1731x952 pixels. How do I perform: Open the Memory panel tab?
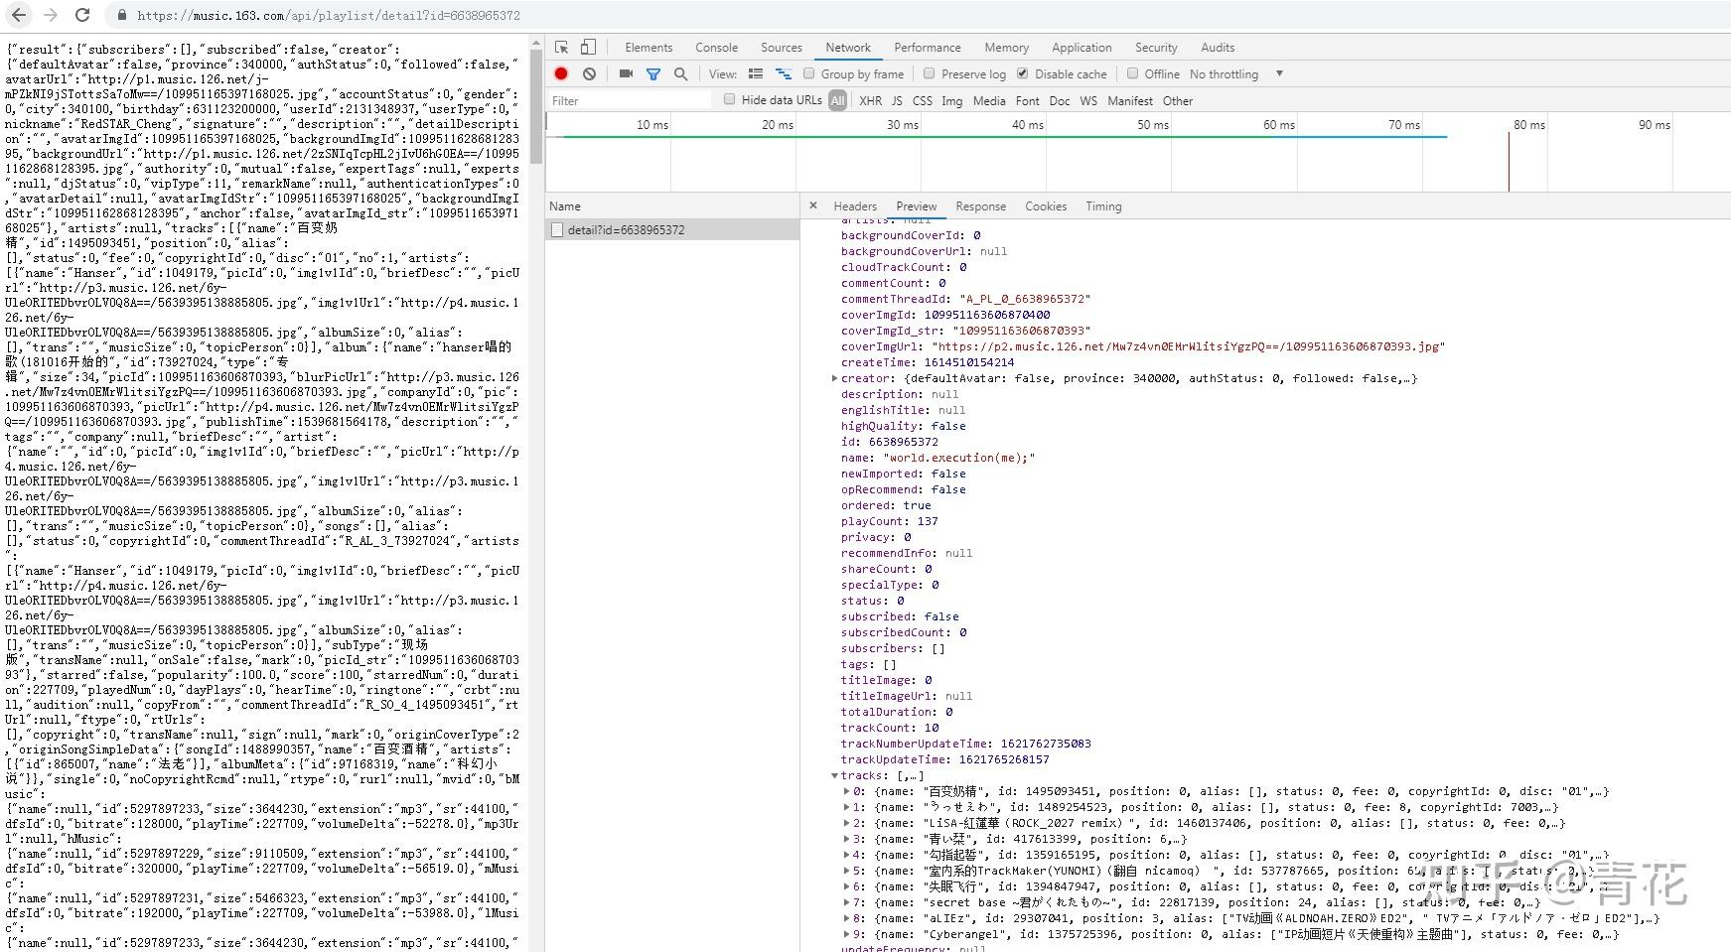pyautogui.click(x=1007, y=48)
